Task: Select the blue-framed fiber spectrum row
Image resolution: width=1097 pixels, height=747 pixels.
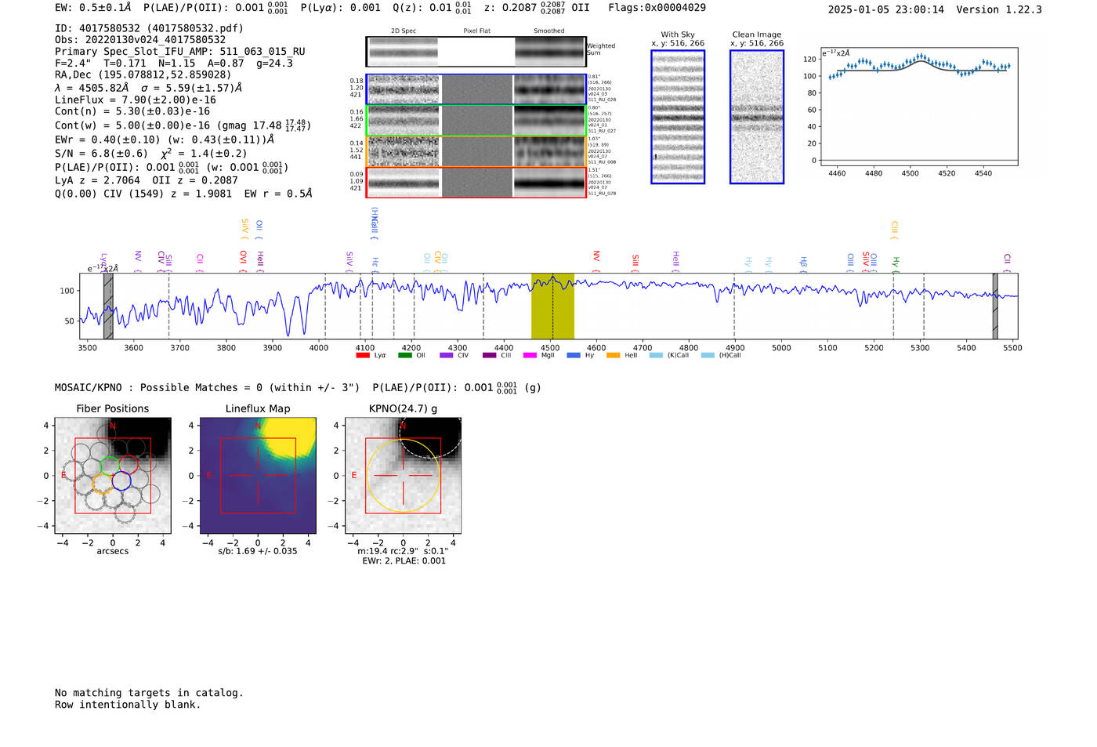Action: click(476, 89)
